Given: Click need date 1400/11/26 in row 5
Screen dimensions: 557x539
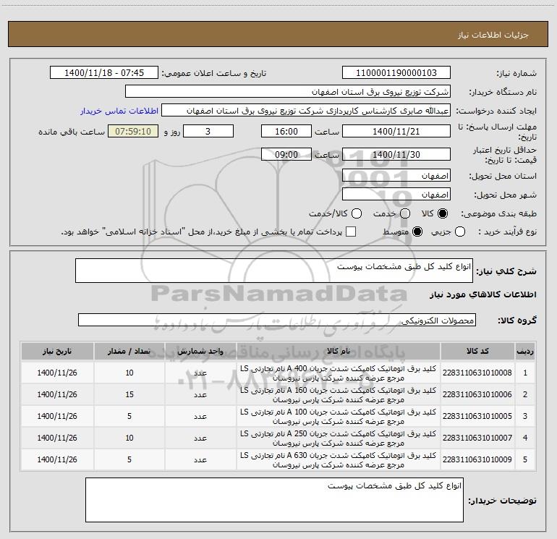Looking at the screenshot, I should (x=57, y=459).
